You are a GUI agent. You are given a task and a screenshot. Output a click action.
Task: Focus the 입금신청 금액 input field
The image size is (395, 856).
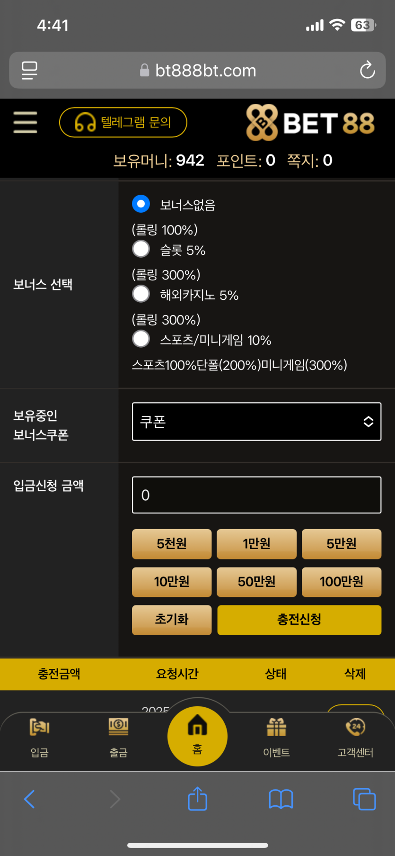(x=256, y=495)
